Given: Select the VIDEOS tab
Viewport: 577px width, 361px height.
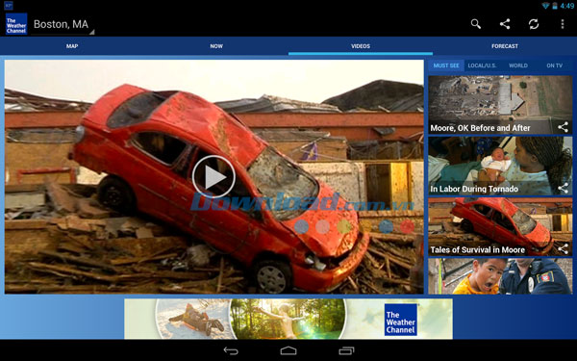Looking at the screenshot, I should pyautogui.click(x=361, y=46).
